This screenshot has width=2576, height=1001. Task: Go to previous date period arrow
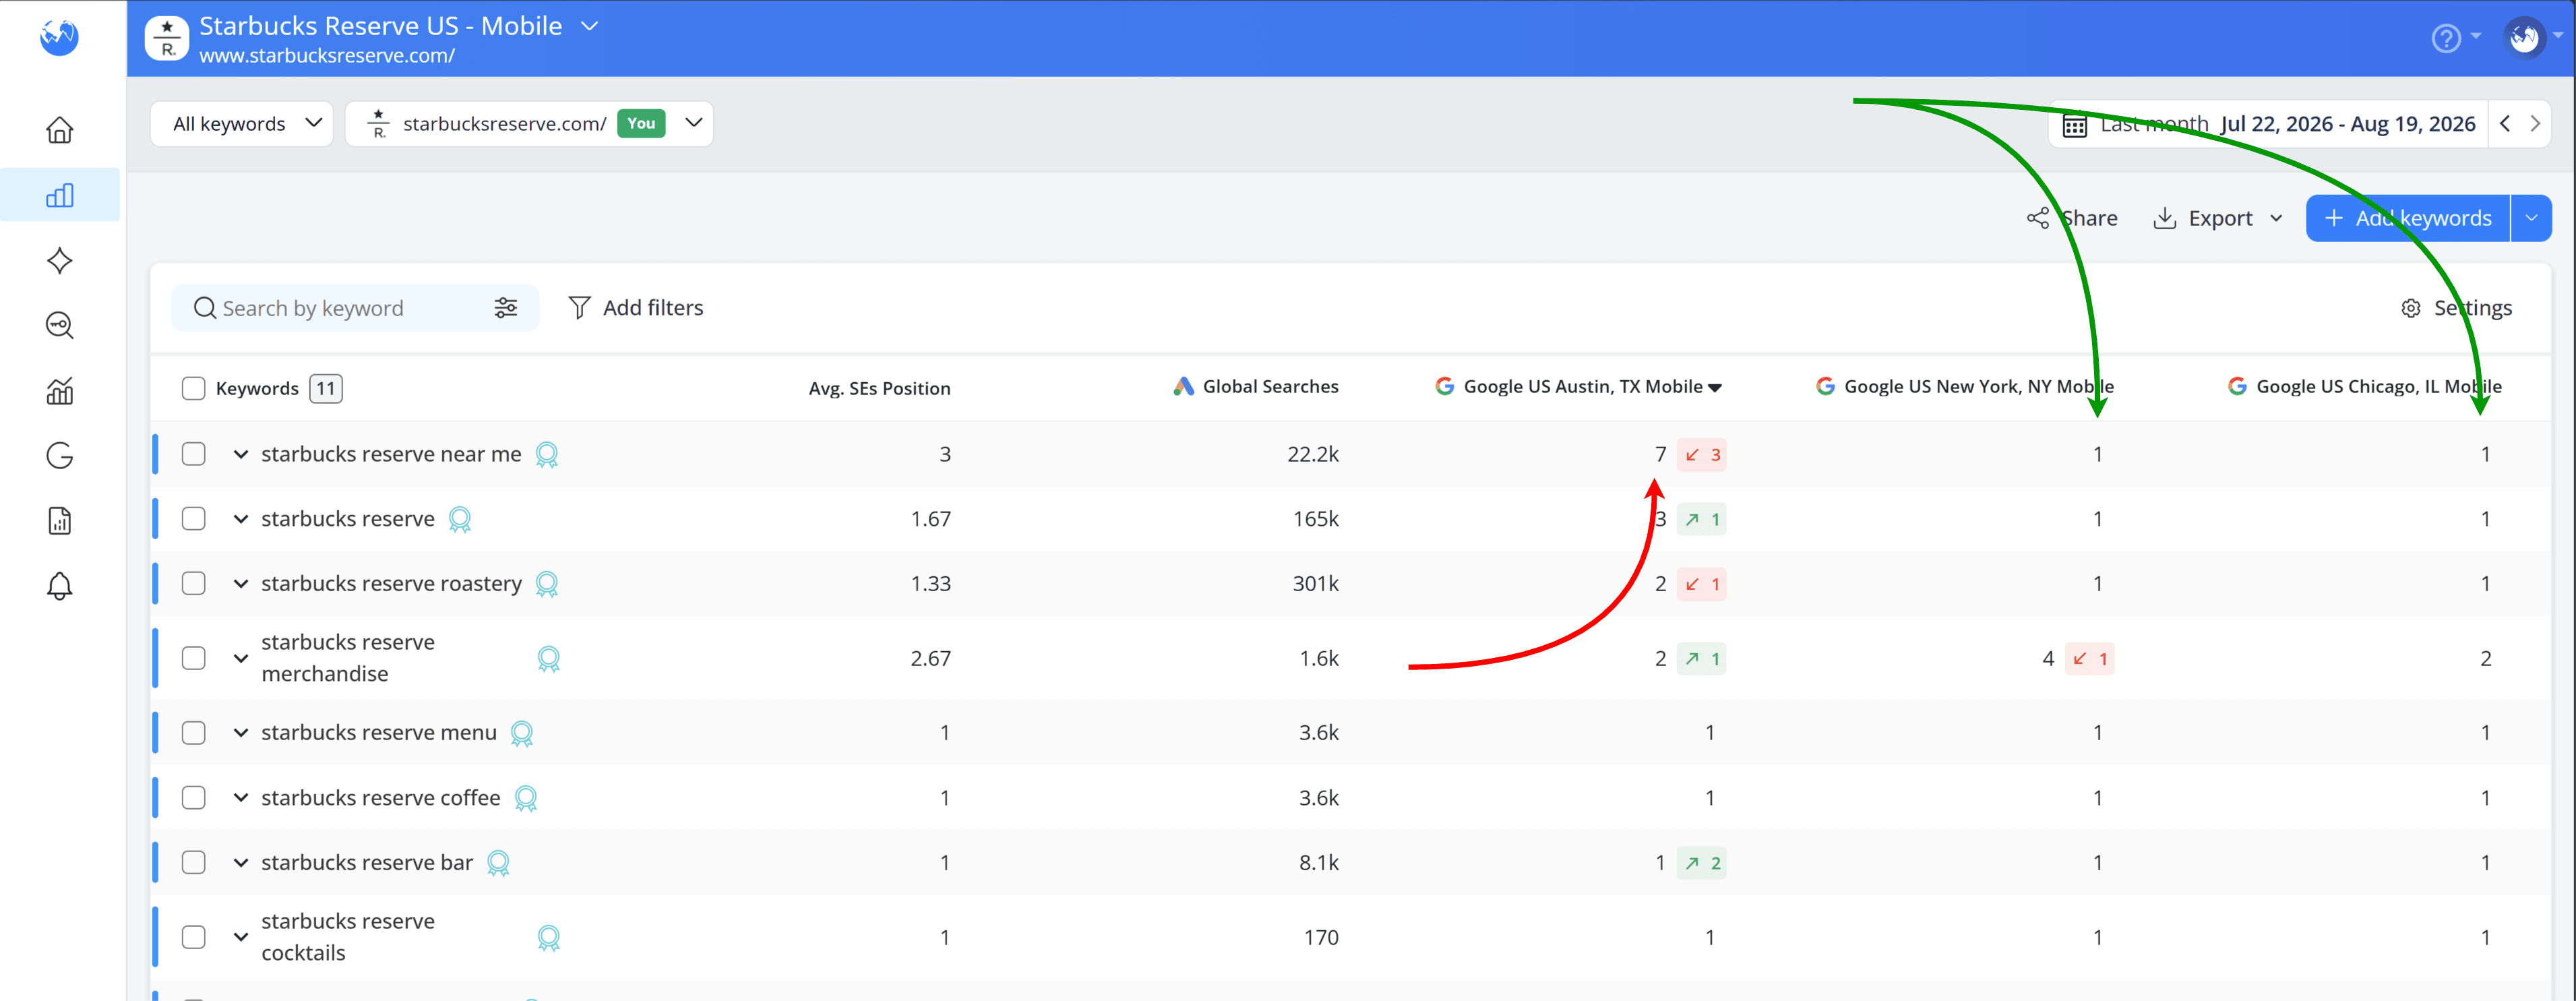[x=2505, y=124]
